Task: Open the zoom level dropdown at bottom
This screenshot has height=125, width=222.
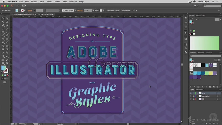Action: click(25, 124)
